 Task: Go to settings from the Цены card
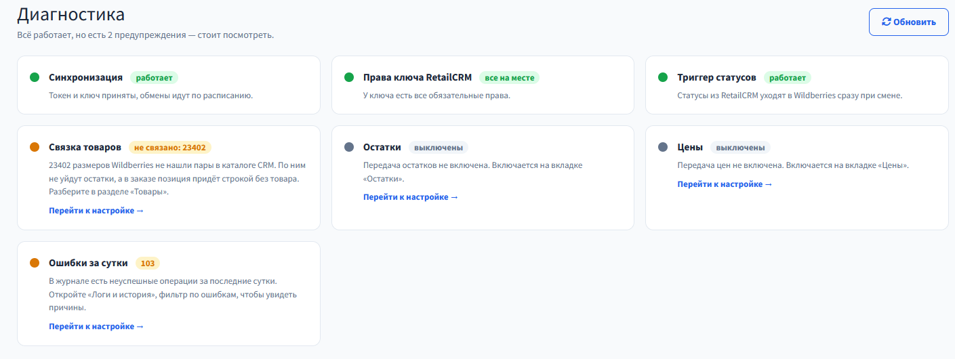[725, 184]
